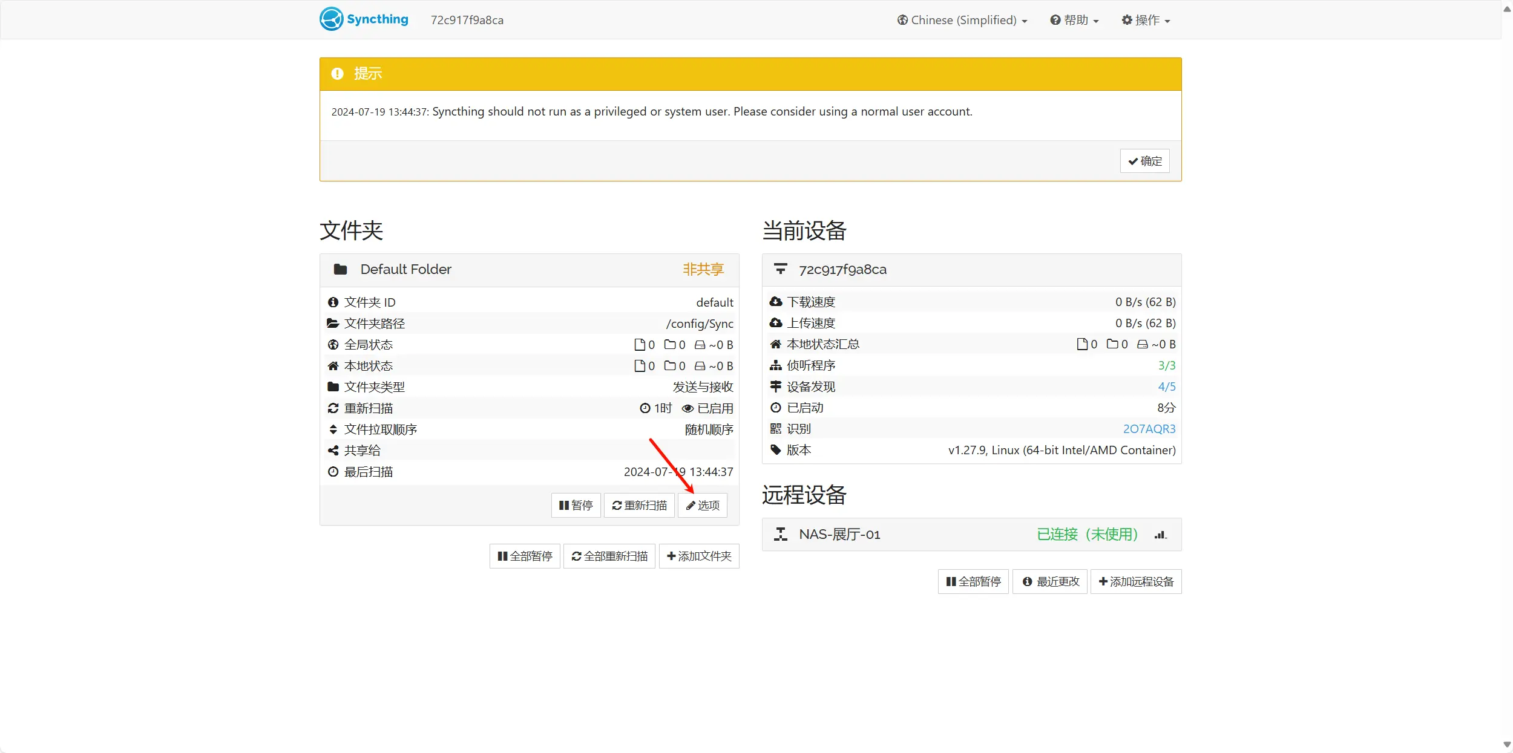This screenshot has width=1513, height=753.
Task: Open the 操作 menu
Action: coord(1146,19)
